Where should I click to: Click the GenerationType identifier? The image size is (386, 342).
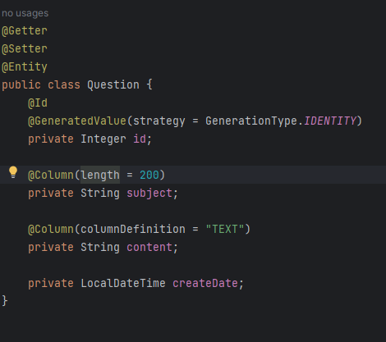[251, 121]
